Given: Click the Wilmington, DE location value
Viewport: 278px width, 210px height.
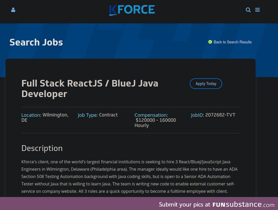Looking at the screenshot, I should [x=45, y=118].
